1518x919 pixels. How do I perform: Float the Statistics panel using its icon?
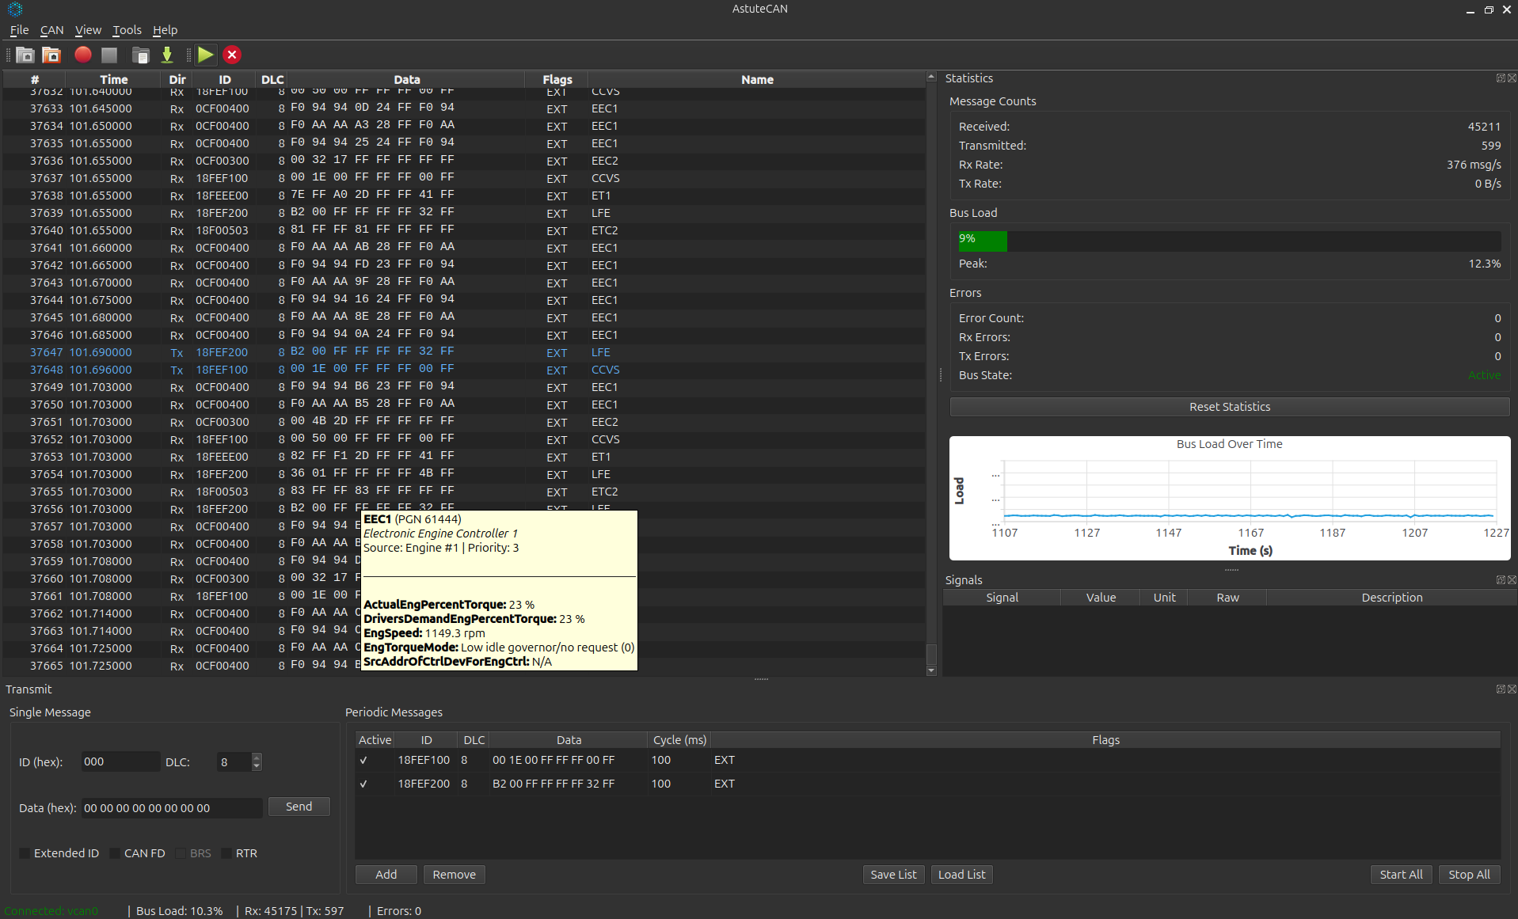(x=1500, y=78)
